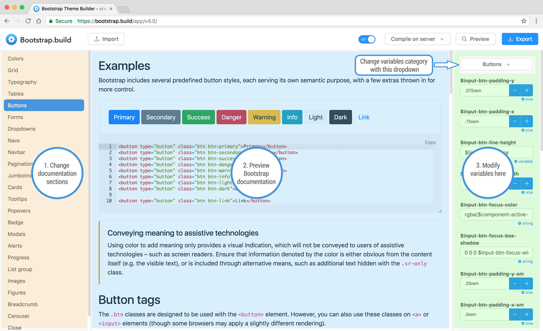Screen dimensions: 543x331
Task: Go back in browser history
Action: (x=7, y=21)
